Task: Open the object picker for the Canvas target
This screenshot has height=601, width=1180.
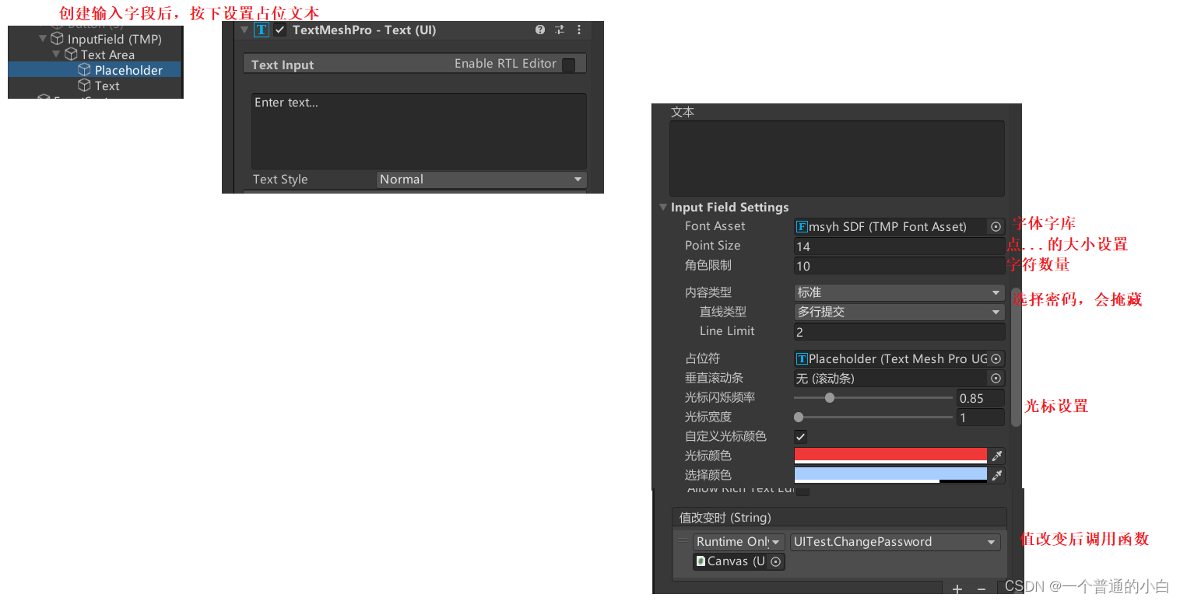Action: [775, 561]
